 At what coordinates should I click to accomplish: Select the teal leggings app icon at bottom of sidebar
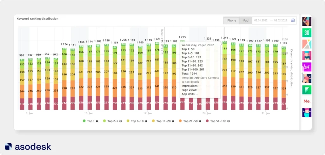[x=307, y=113]
